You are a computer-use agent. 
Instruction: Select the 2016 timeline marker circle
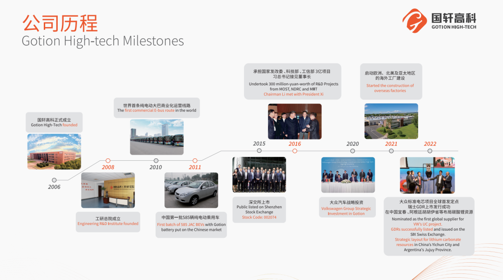(x=295, y=151)
